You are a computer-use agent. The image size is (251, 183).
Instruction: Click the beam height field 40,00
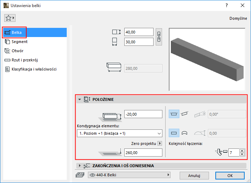(x=139, y=32)
